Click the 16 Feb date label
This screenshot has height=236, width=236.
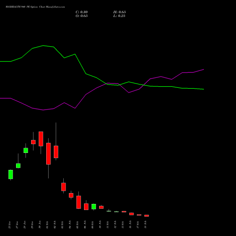coord(130,225)
